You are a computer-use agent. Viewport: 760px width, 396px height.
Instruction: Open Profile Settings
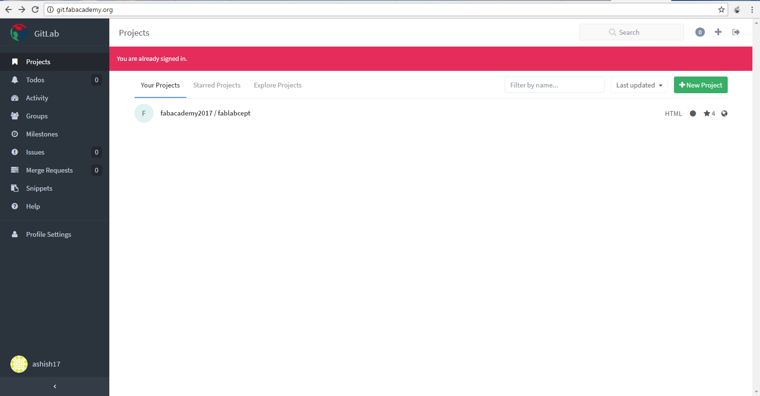pyautogui.click(x=55, y=234)
